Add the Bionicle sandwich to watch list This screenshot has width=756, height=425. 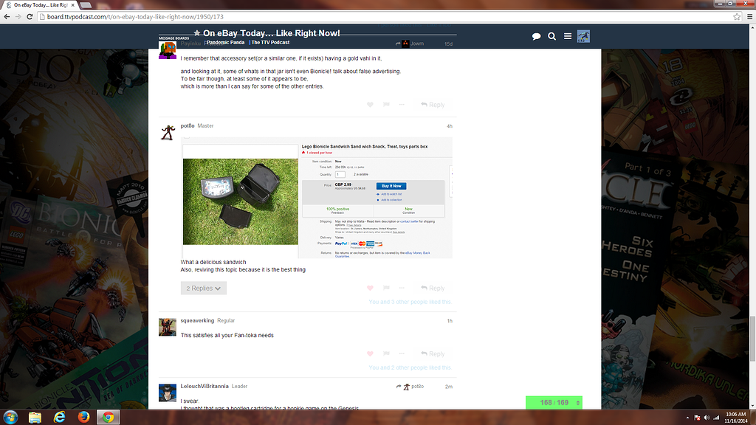(x=391, y=194)
